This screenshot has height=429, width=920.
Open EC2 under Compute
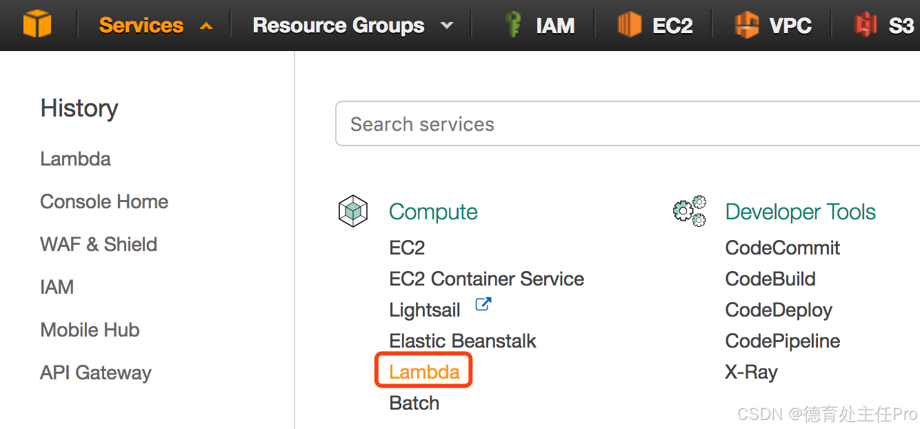407,248
